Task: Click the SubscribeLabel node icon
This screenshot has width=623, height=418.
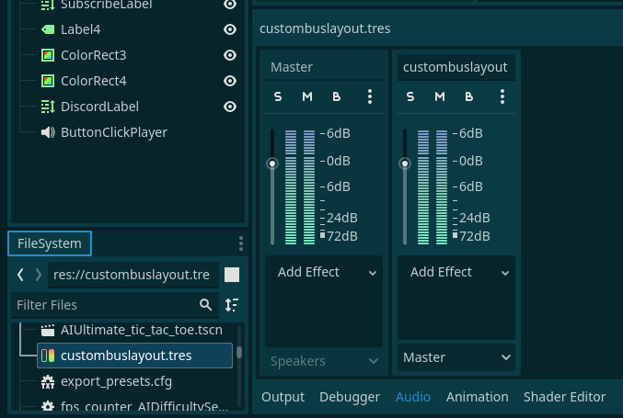Action: (x=48, y=5)
